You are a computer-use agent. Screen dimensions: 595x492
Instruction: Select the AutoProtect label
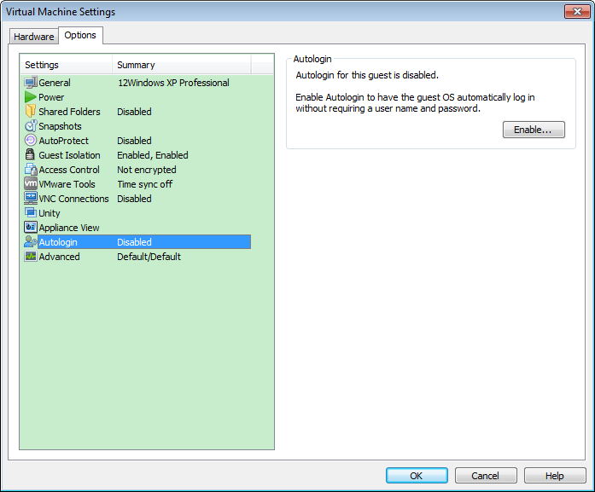click(x=64, y=141)
